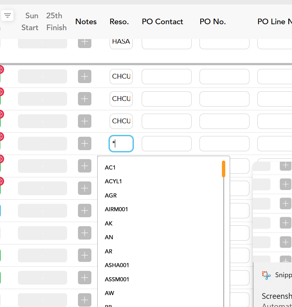The height and width of the screenshot is (307, 292).
Task: Click PO No. field on first CHCU row
Action: [224, 76]
